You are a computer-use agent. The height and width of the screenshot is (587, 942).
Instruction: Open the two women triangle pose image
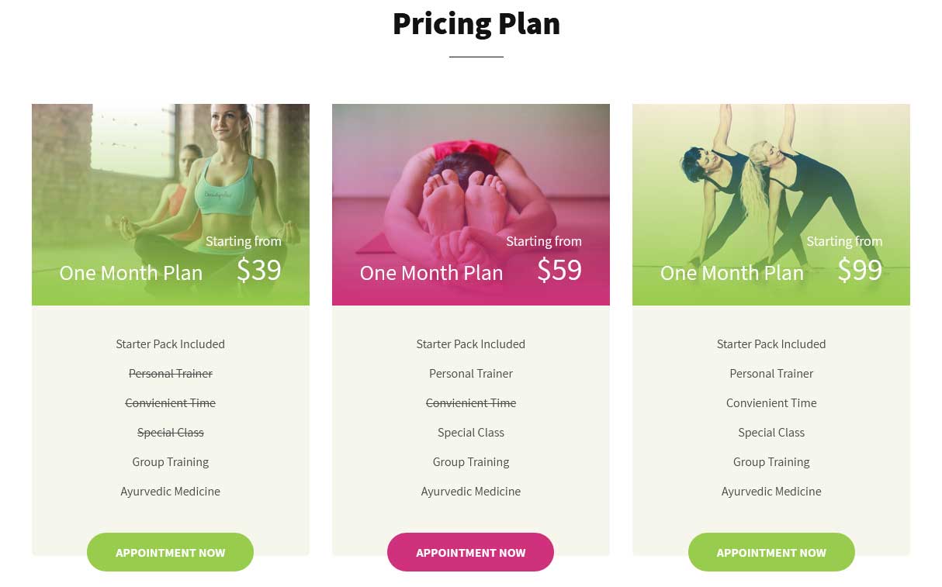point(771,205)
